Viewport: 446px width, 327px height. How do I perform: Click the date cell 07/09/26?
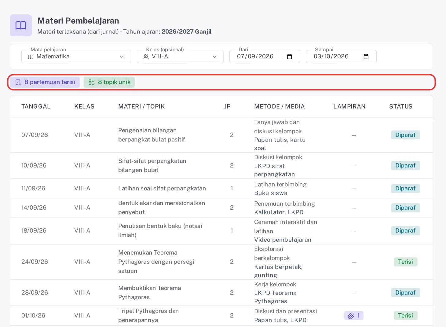35,135
